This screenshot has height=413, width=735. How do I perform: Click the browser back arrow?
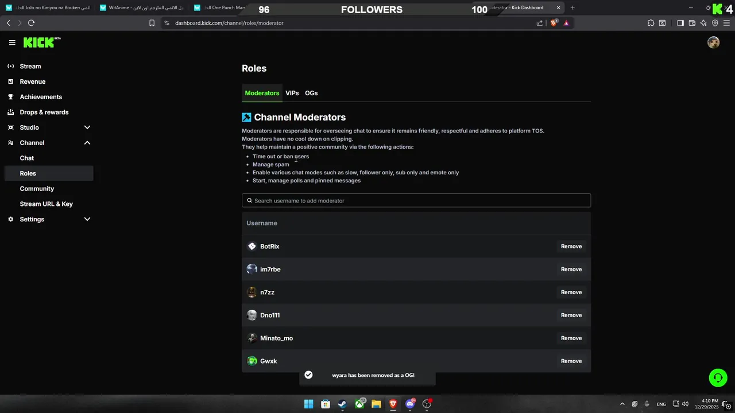(x=8, y=23)
